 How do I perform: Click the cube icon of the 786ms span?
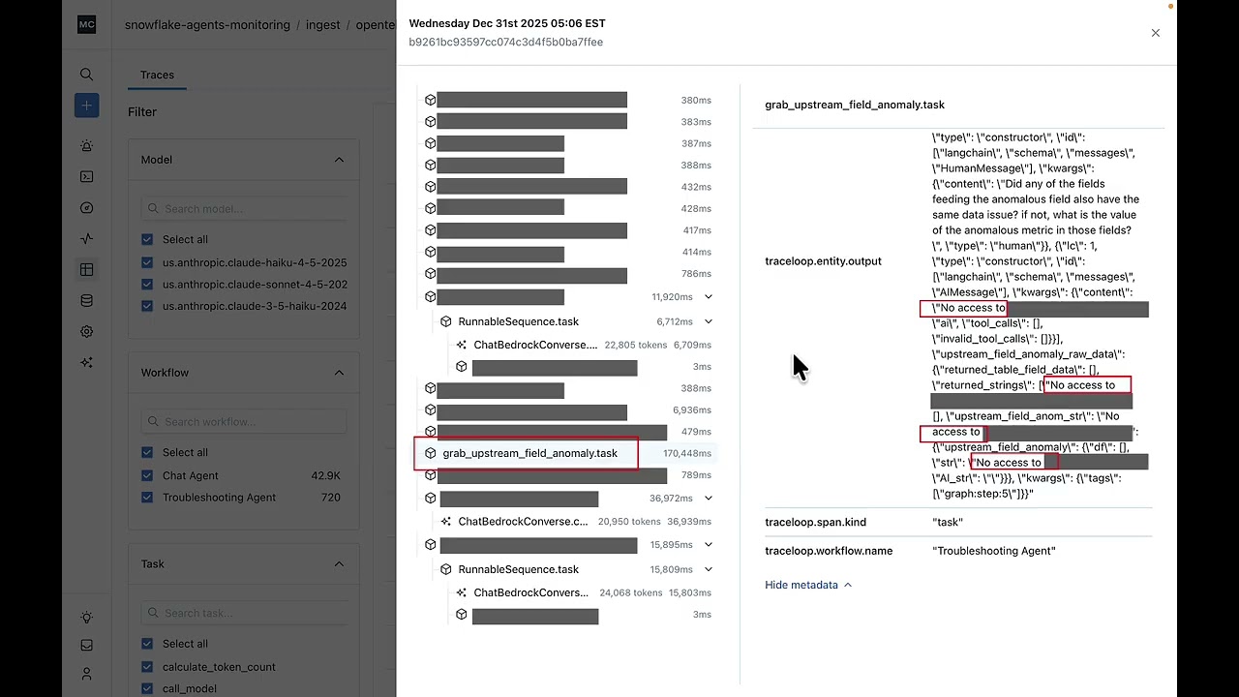click(x=431, y=274)
